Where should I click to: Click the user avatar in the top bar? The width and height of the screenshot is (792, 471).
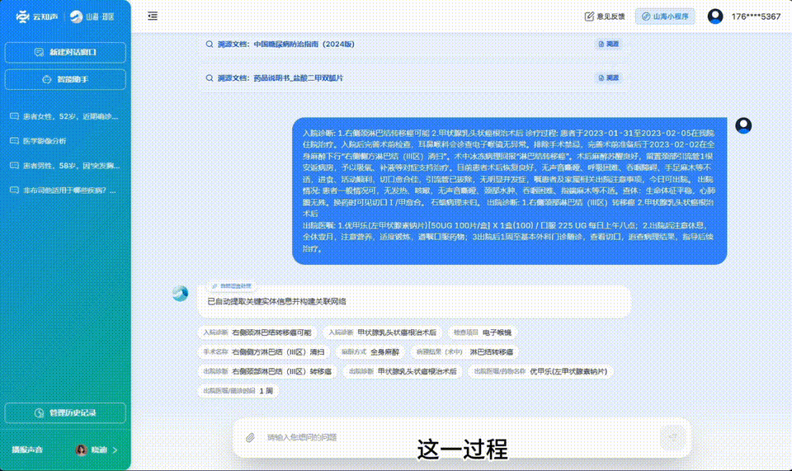(x=715, y=16)
